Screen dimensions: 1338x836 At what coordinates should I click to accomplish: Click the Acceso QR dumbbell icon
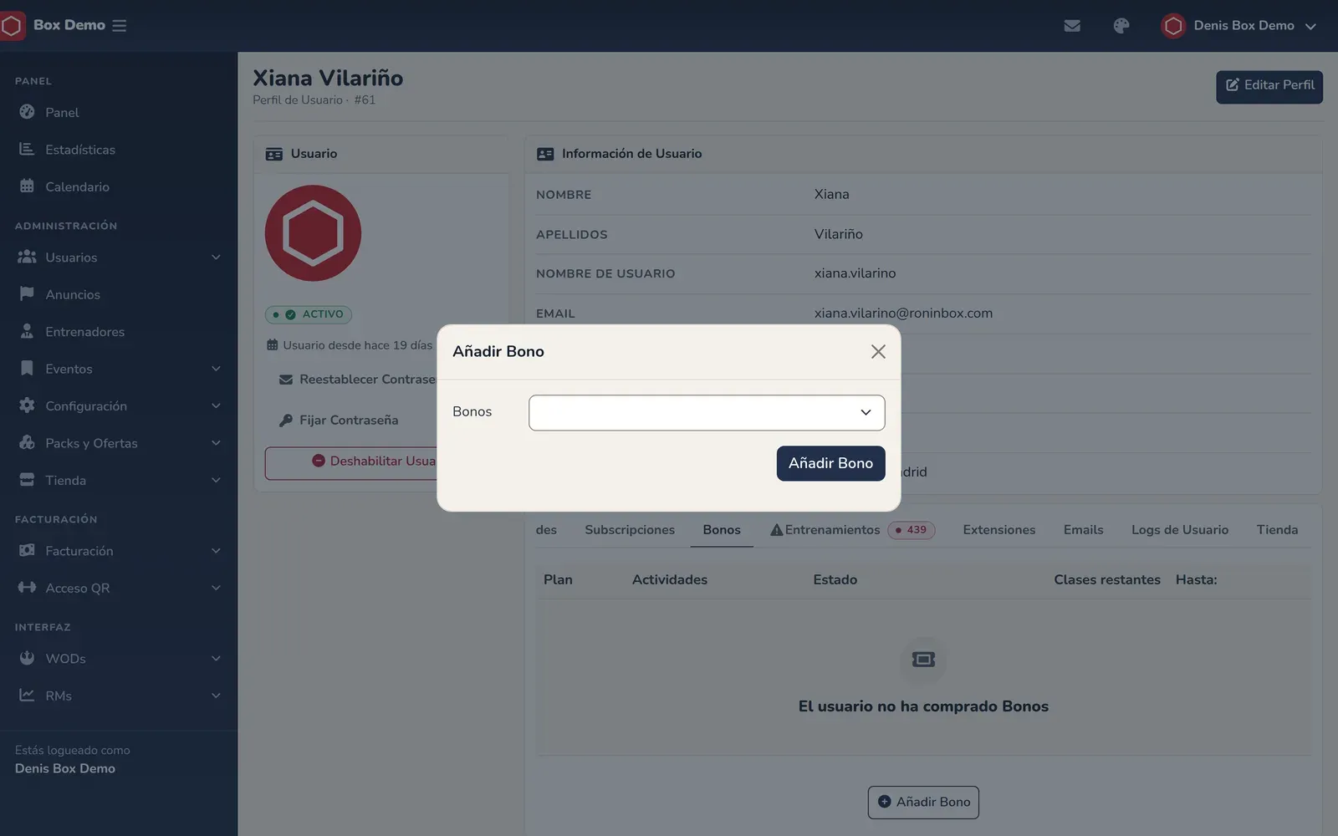pyautogui.click(x=27, y=588)
